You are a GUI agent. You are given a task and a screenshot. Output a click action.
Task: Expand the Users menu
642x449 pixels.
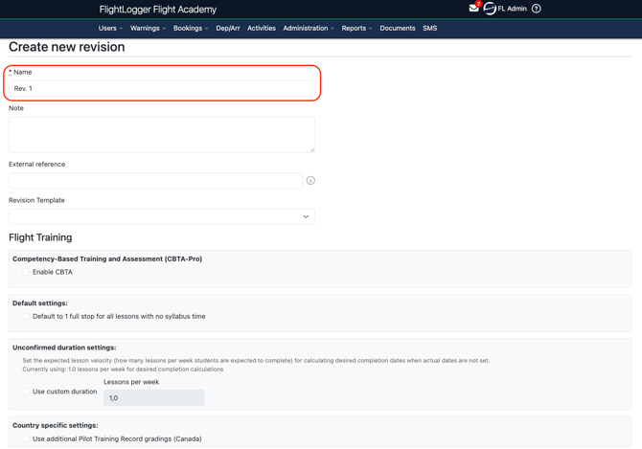pyautogui.click(x=110, y=28)
